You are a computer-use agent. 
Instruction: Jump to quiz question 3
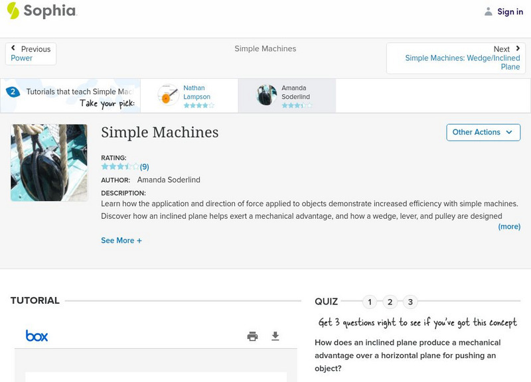coord(410,302)
